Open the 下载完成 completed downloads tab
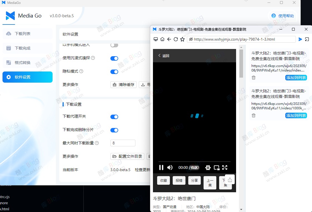Image resolution: width=312 pixels, height=212 pixels. pos(28,48)
